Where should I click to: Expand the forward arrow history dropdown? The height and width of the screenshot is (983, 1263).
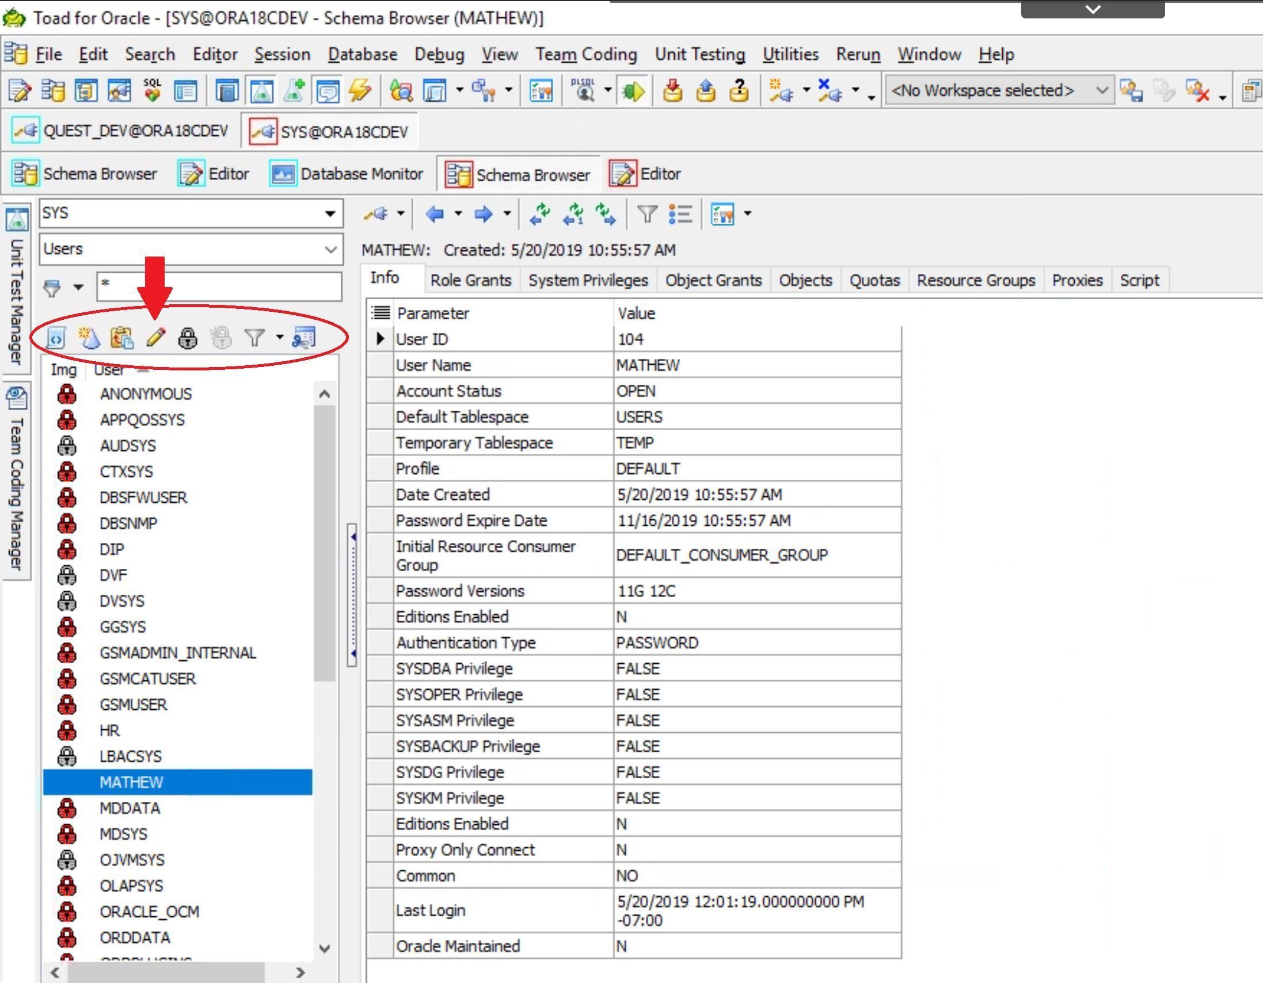point(507,215)
